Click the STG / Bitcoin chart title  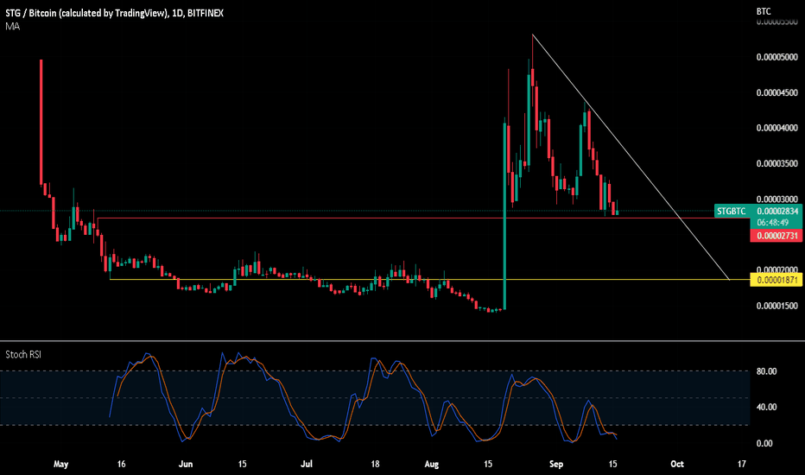[x=115, y=13]
